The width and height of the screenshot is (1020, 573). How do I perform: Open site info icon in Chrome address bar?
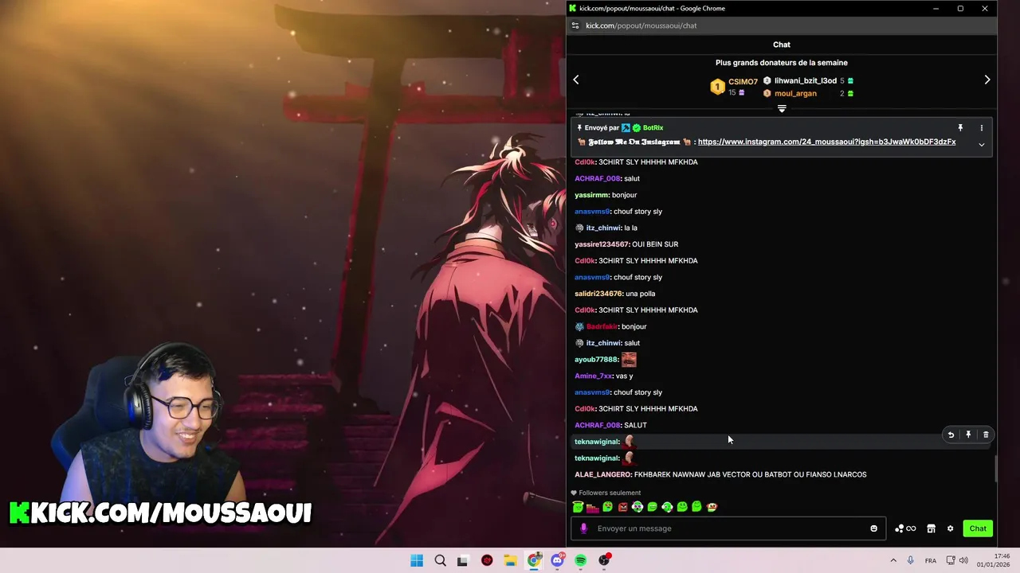[x=575, y=25]
